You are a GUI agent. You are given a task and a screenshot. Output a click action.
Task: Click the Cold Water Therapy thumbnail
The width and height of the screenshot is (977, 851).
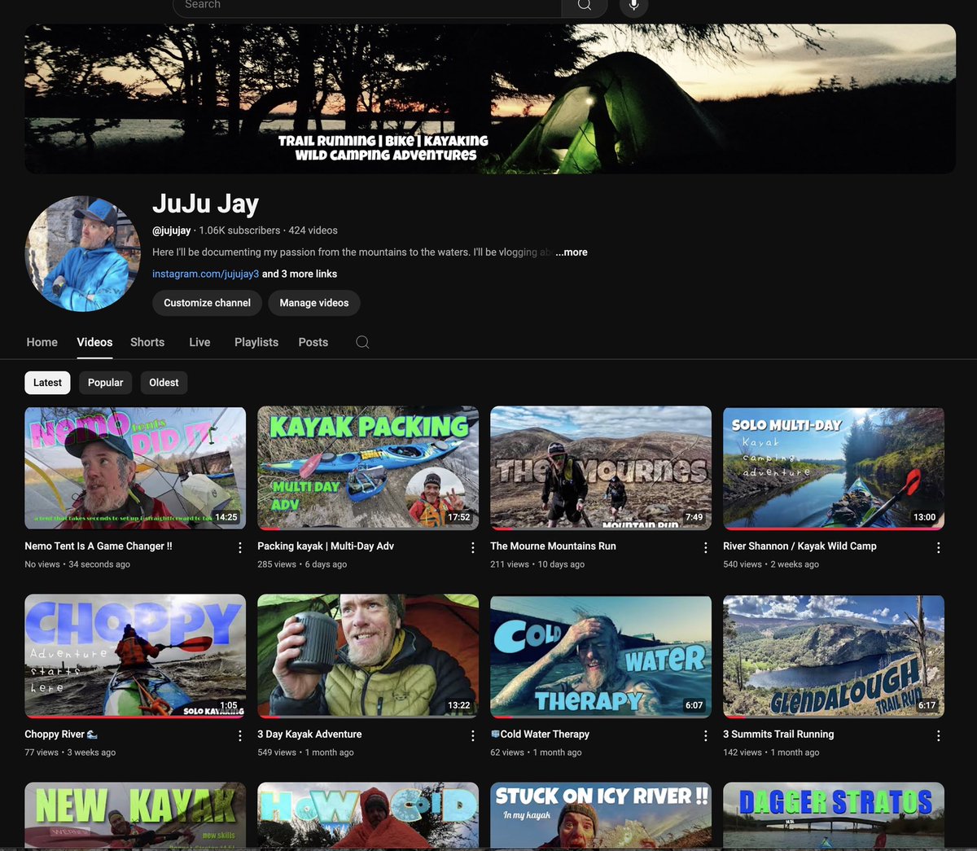[x=601, y=656]
